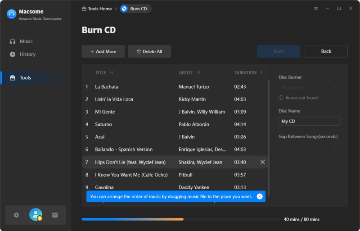Click the clock icon beside History
Viewport: 360px width, 231px height.
tap(13, 54)
